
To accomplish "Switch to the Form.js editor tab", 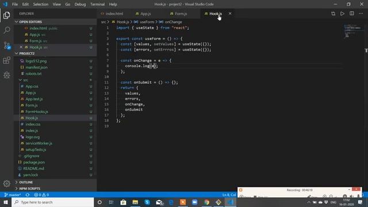I will [181, 14].
